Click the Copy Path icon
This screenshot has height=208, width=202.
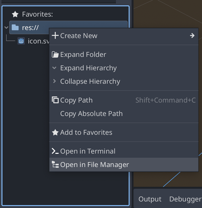point(55,100)
